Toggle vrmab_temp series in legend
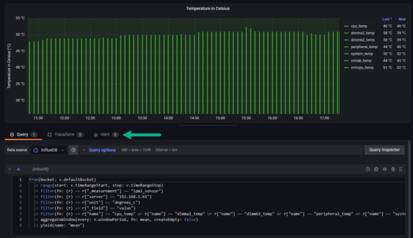This screenshot has width=413, height=238. 361,60
